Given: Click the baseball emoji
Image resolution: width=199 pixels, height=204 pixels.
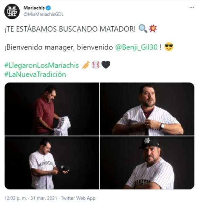Looking at the screenshot, I should tap(96, 65).
